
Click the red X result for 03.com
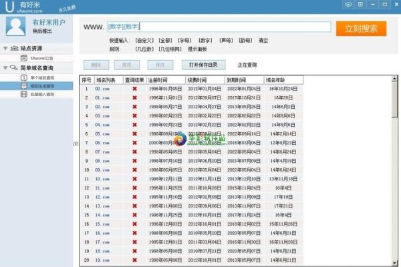point(134,115)
